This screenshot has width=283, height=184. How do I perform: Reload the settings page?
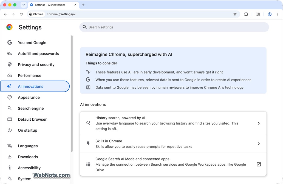pyautogui.click(x=21, y=14)
